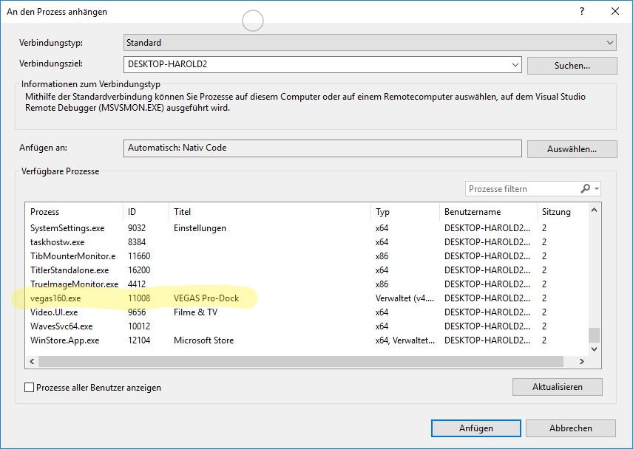633x449 pixels.
Task: Cancel the dialog with Abbrechen
Action: [x=570, y=428]
